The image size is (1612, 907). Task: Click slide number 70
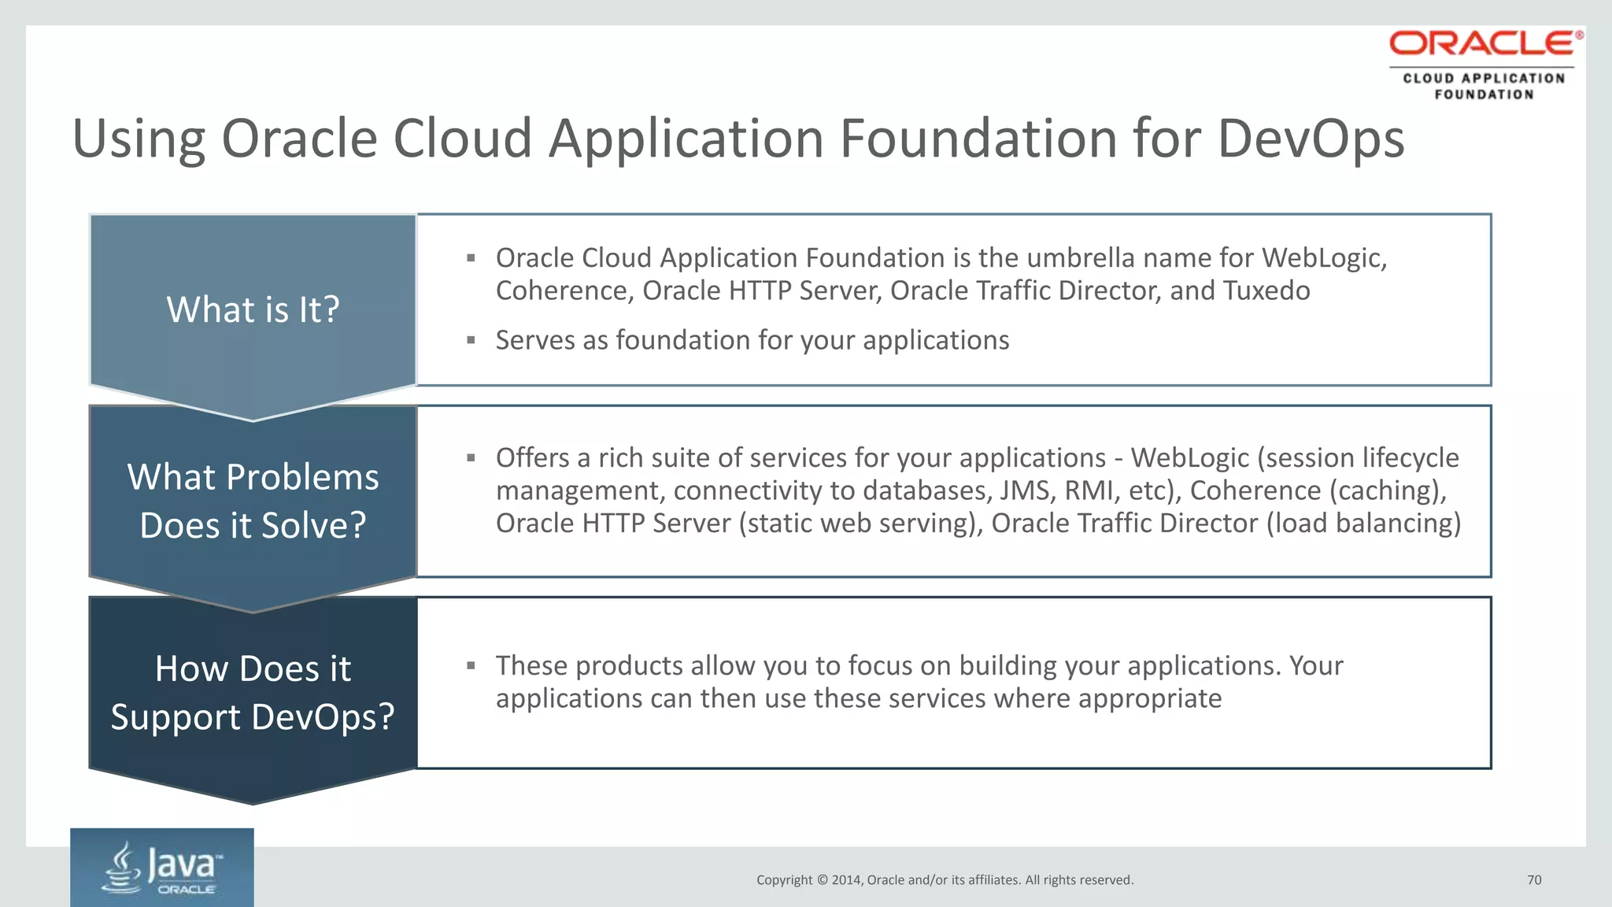1534,880
